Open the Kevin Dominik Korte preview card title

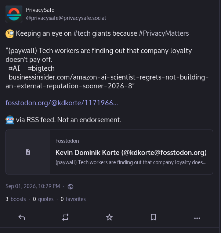point(131,153)
